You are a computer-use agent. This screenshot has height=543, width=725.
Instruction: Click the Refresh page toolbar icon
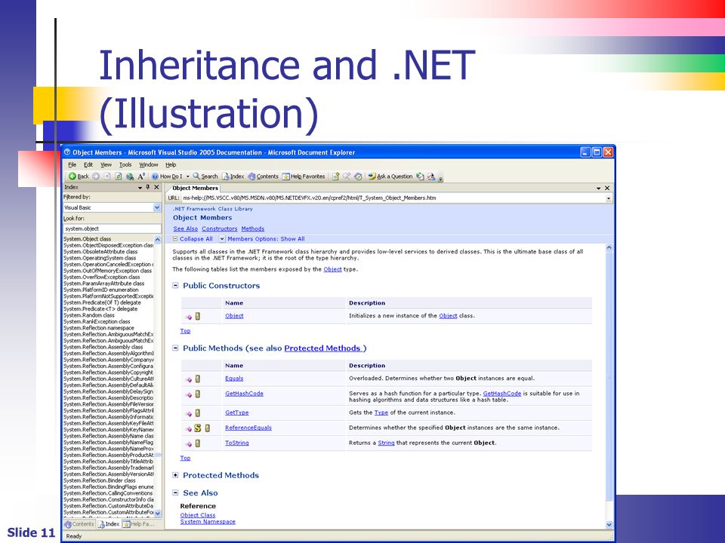pos(119,176)
